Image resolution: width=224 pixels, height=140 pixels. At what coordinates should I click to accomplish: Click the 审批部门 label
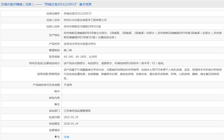[54, 111]
